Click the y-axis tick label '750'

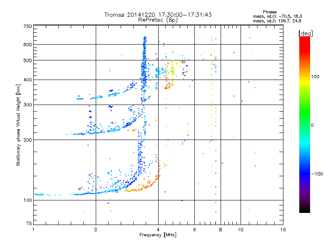pyautogui.click(x=27, y=26)
